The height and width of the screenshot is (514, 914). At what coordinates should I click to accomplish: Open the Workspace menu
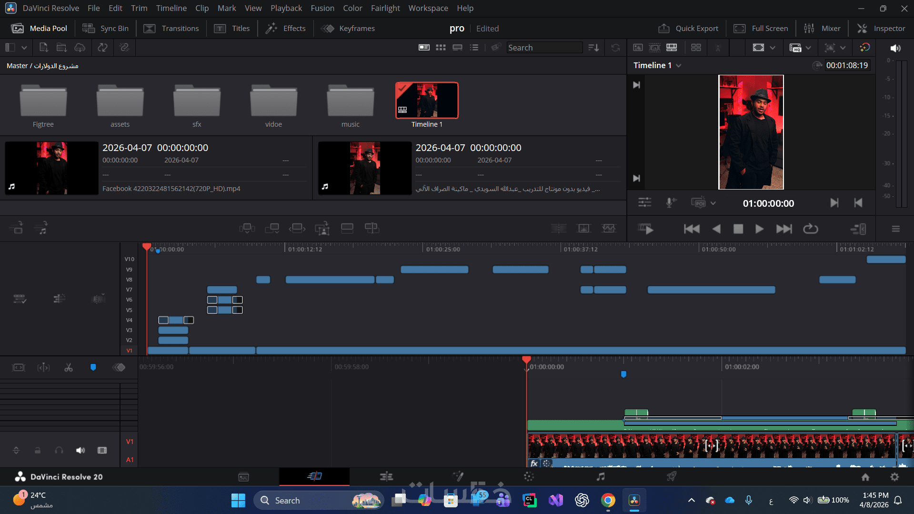coord(428,8)
